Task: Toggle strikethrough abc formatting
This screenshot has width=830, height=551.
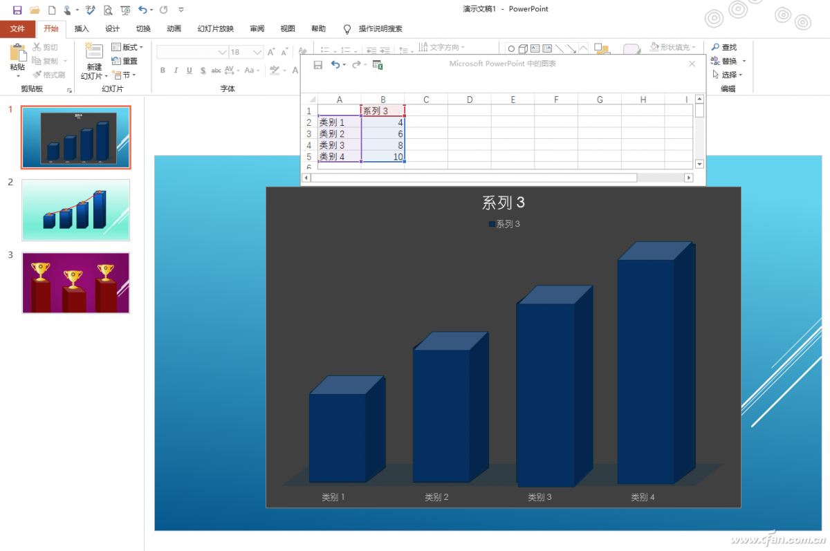Action: pyautogui.click(x=216, y=71)
